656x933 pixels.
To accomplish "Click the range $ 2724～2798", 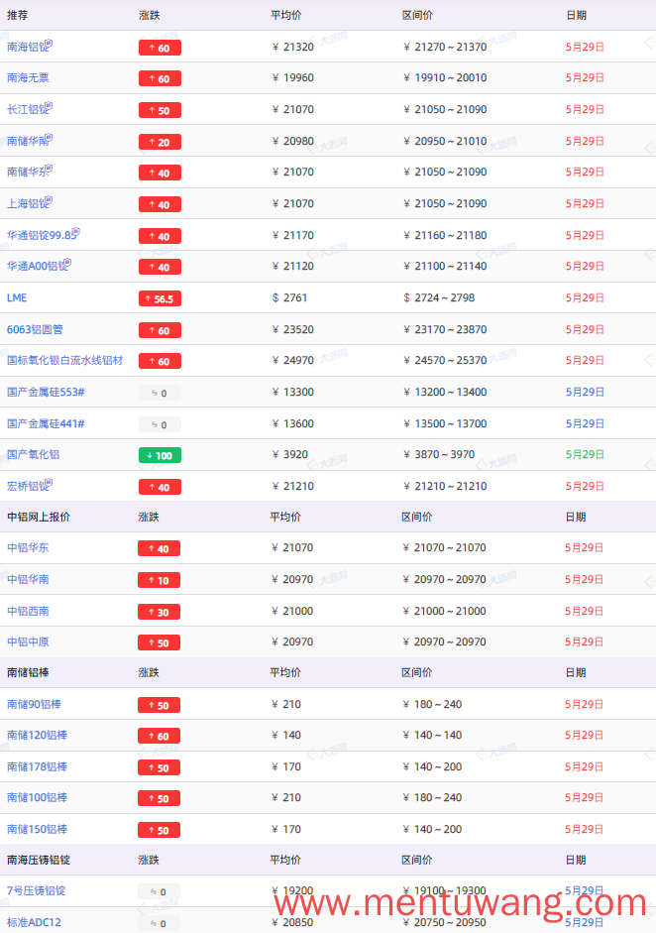I will [x=439, y=297].
